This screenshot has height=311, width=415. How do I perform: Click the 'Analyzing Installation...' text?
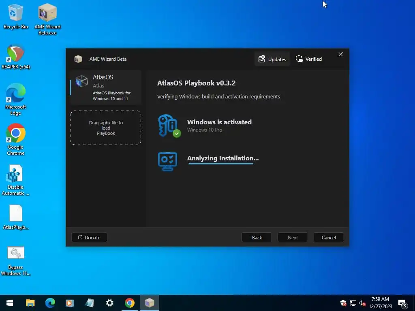tap(223, 158)
